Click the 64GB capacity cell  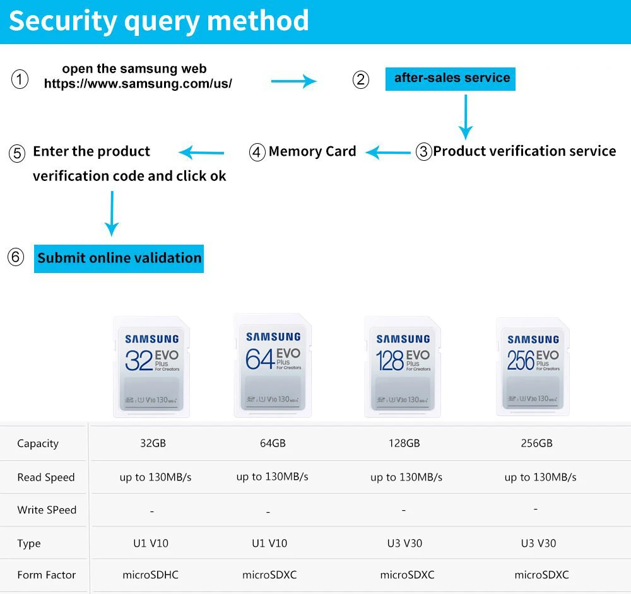(273, 443)
